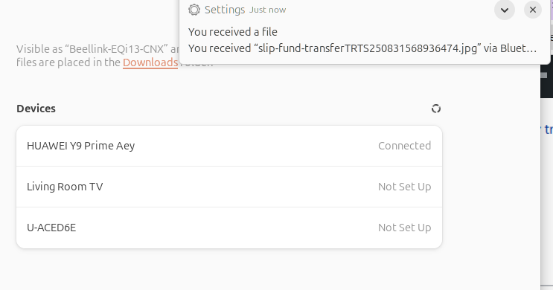Select the Living Room TV device
Image resolution: width=553 pixels, height=290 pixels.
point(229,187)
